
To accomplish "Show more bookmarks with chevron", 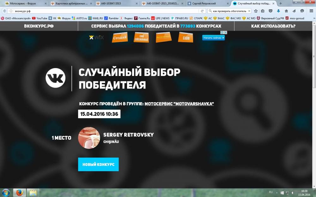I will tap(314, 18).
